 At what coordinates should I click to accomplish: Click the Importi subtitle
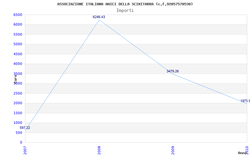pyautogui.click(x=125, y=11)
